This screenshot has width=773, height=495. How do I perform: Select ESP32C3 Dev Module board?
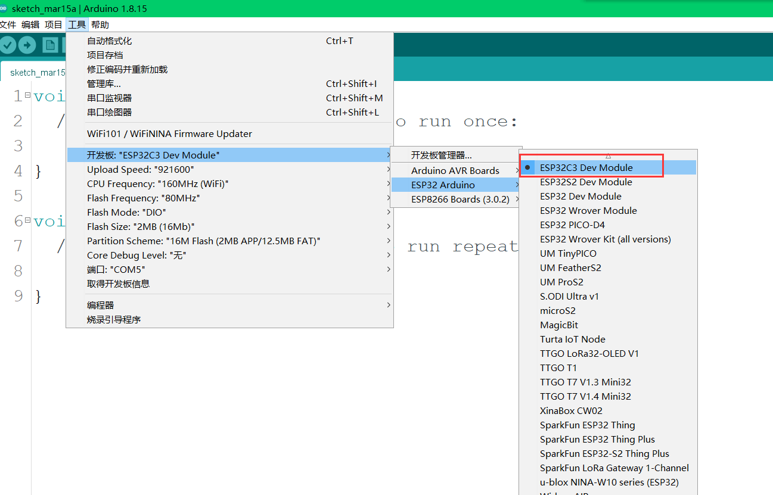click(x=608, y=168)
